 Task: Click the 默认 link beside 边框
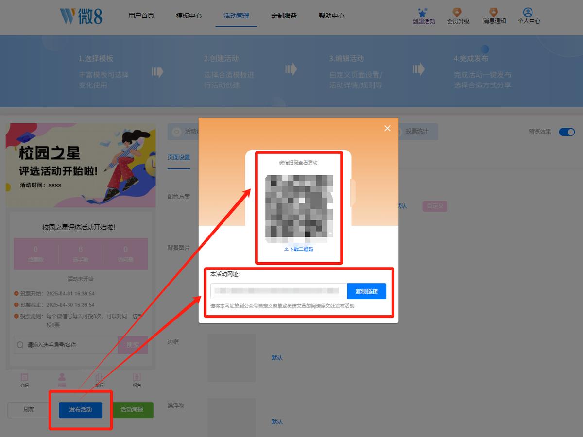click(x=277, y=358)
